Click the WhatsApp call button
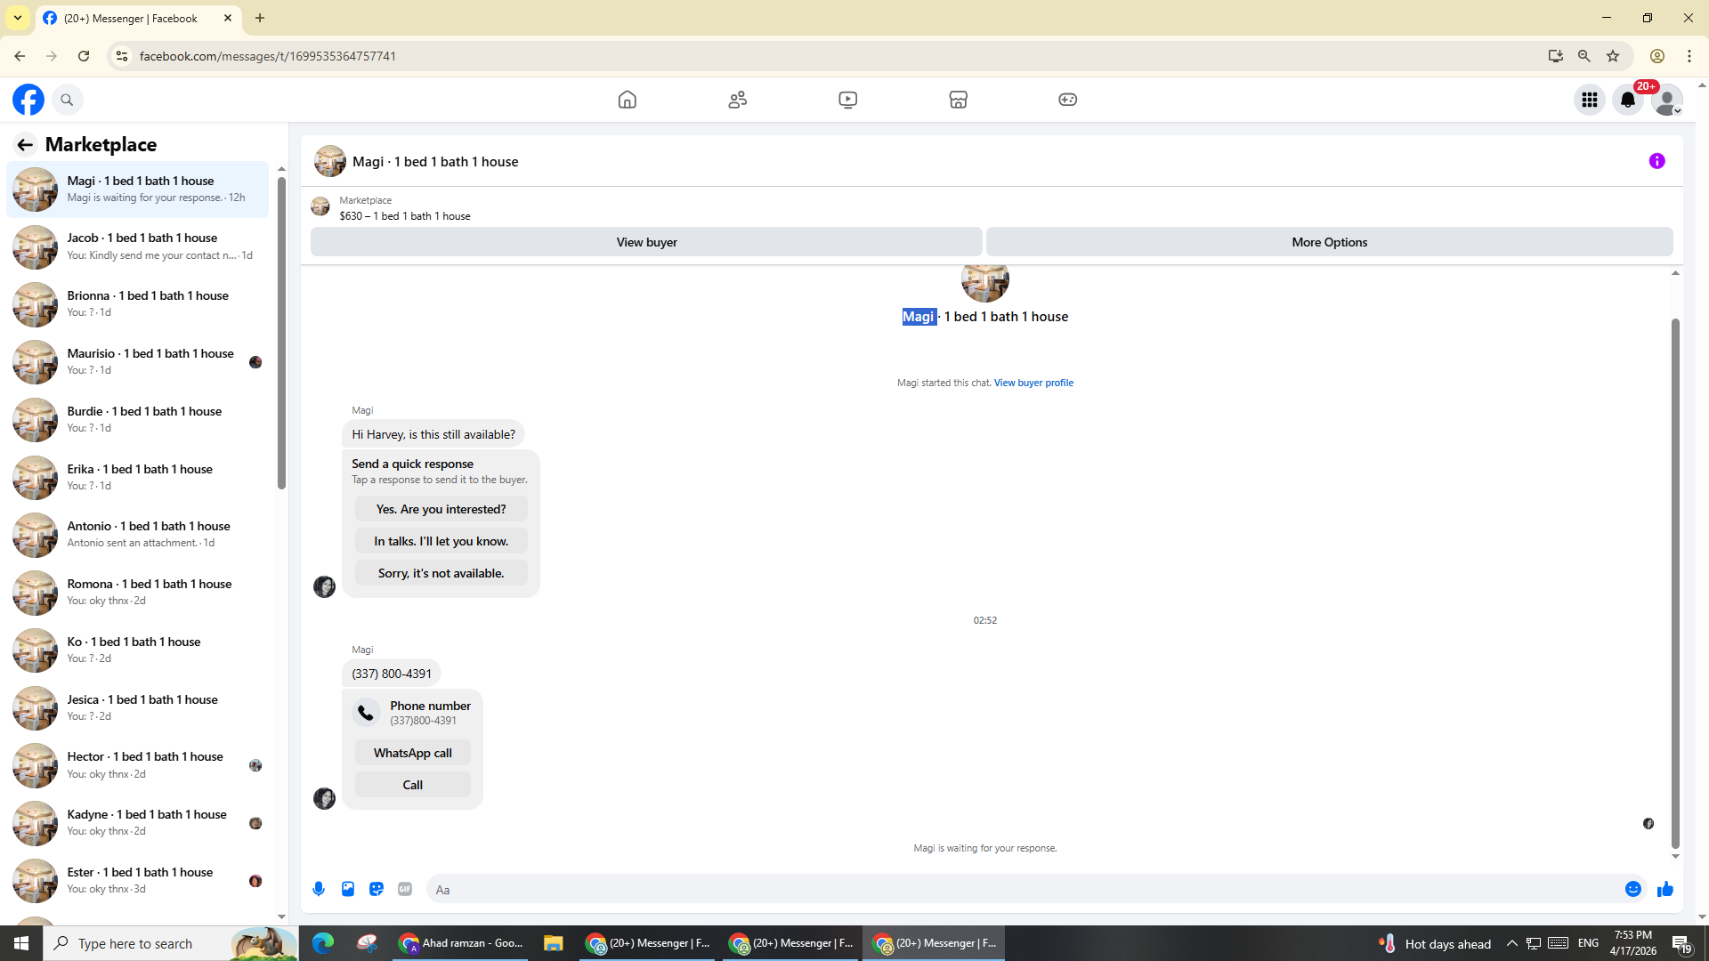Viewport: 1709px width, 961px height. [412, 753]
